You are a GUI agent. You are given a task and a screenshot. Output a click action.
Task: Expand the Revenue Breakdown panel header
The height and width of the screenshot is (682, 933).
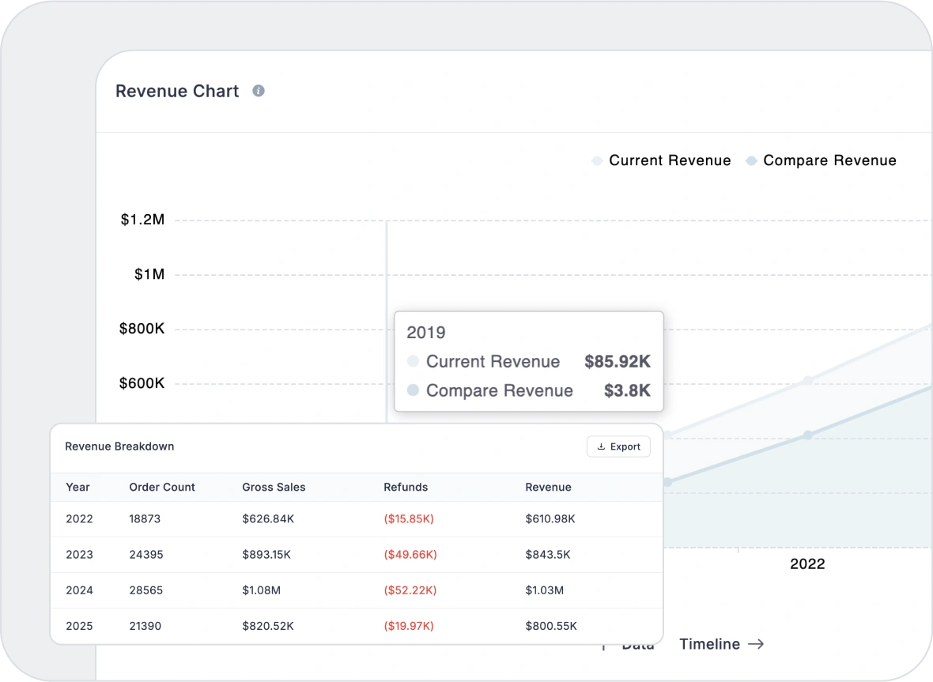119,447
